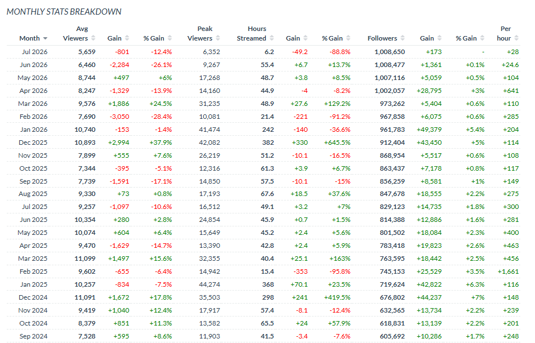This screenshot has height=343, width=535.
Task: Select the Jul 2026 month cell
Action: coord(35,52)
